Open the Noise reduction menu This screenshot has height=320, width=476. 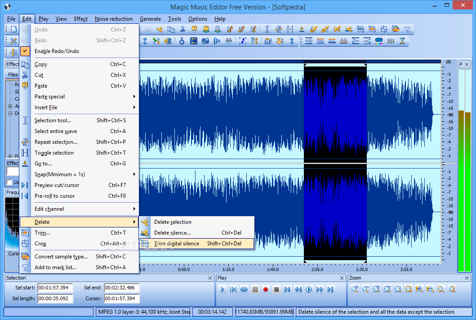click(113, 19)
